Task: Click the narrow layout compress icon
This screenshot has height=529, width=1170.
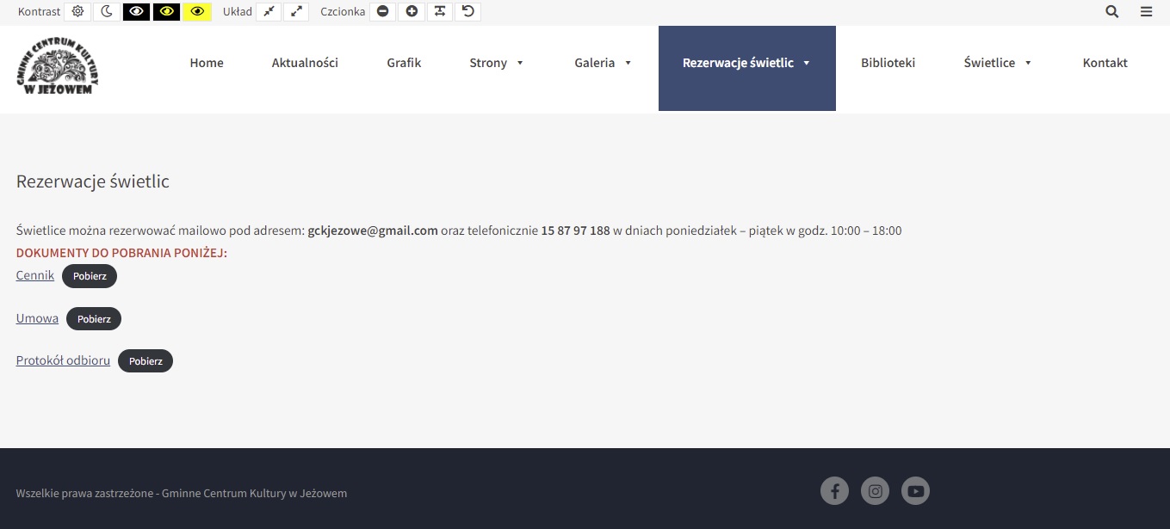Action: (x=269, y=12)
